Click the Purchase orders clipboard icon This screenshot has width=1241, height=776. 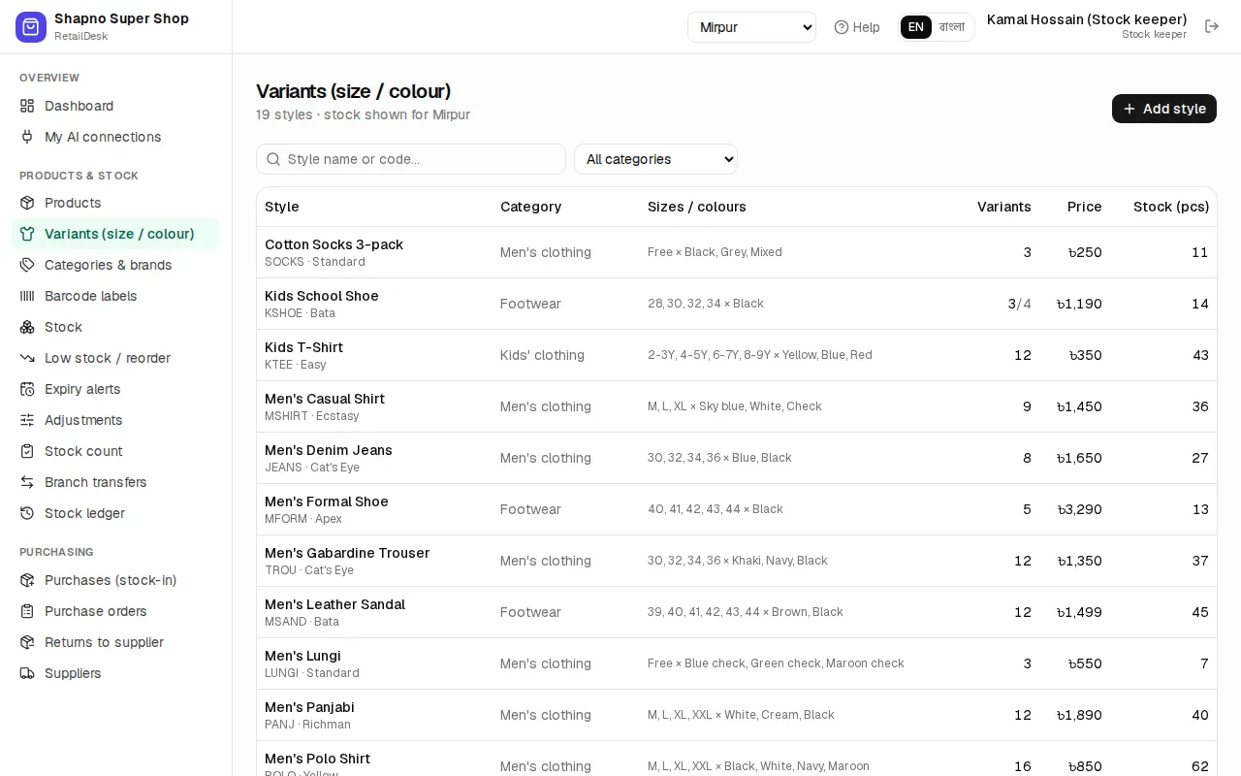27,611
